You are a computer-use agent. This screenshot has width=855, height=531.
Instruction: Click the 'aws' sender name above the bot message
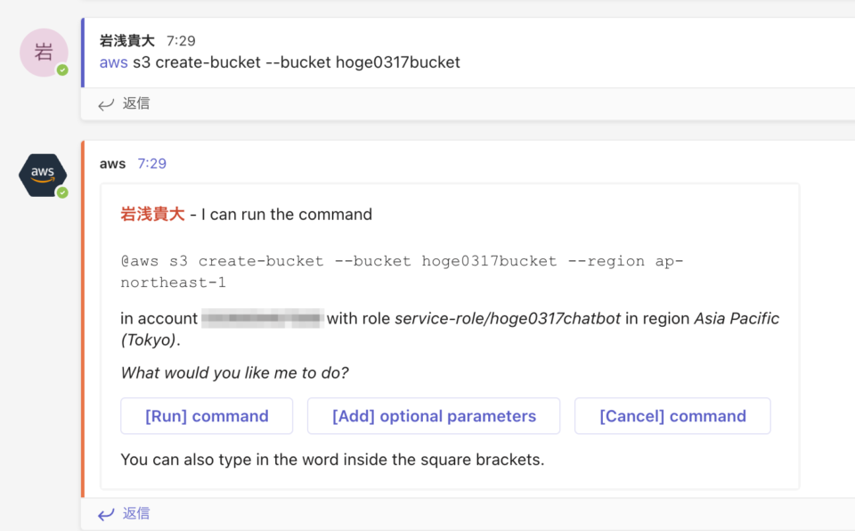pyautogui.click(x=111, y=163)
